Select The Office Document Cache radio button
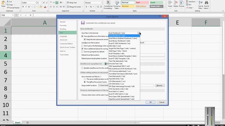This screenshot has height=126, width=225. [x=85, y=82]
